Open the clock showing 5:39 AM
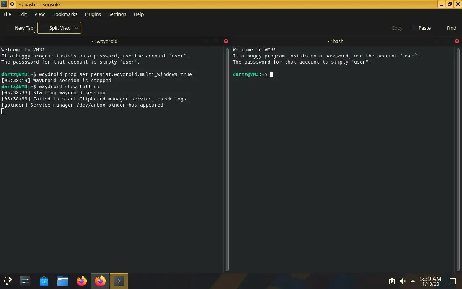Image resolution: width=462 pixels, height=289 pixels. [430, 281]
